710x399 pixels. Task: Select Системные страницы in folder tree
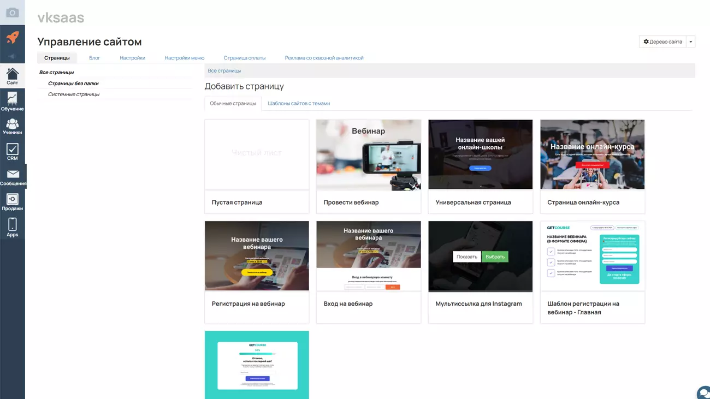click(74, 94)
